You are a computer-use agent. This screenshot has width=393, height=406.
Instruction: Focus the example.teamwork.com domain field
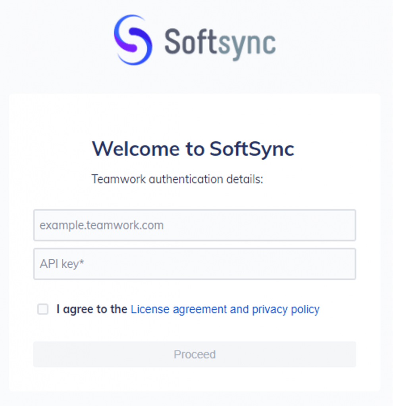pos(195,225)
